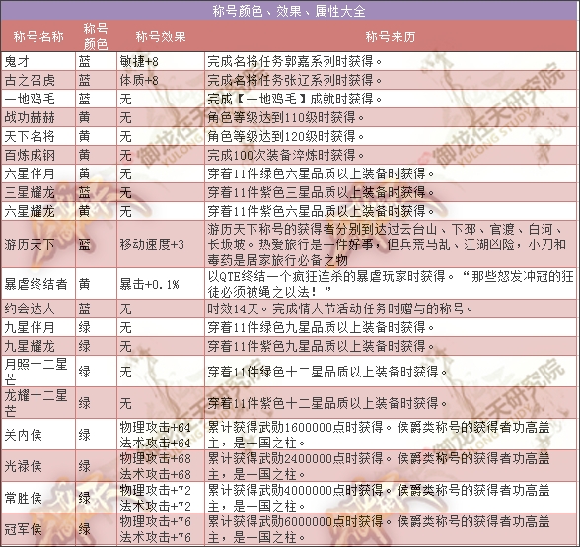
Task: Select the 暴击+0.1% effect cell
Action: 161,284
